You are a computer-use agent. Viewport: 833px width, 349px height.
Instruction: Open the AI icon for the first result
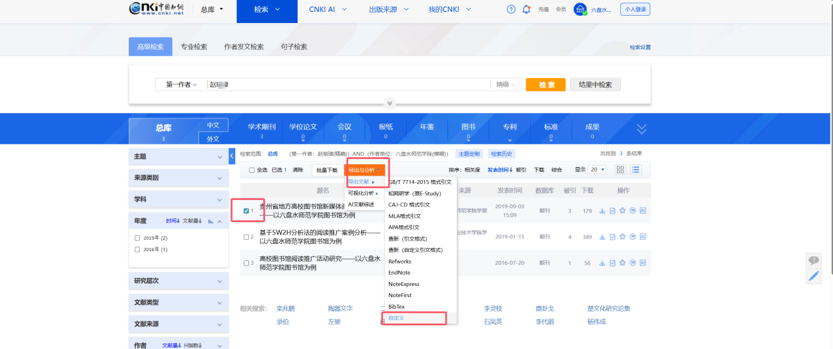pos(642,211)
